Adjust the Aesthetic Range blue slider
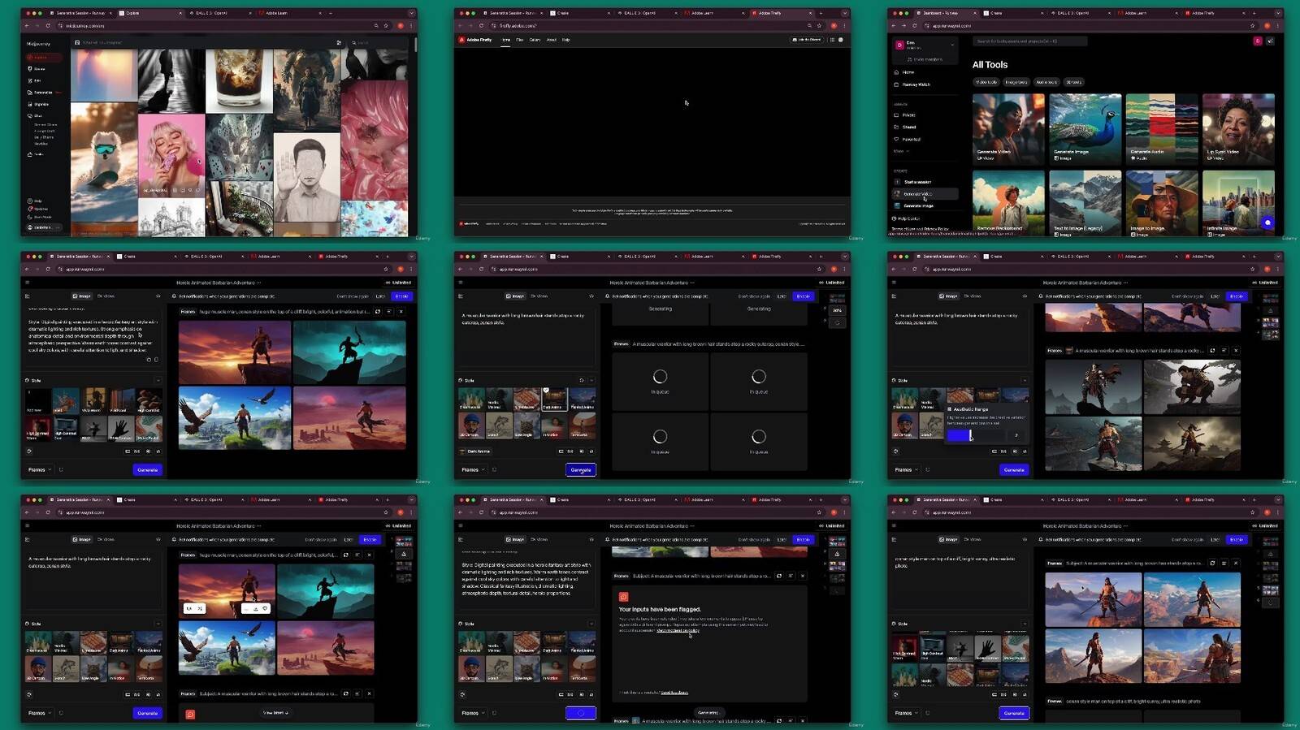1300x730 pixels. 971,436
